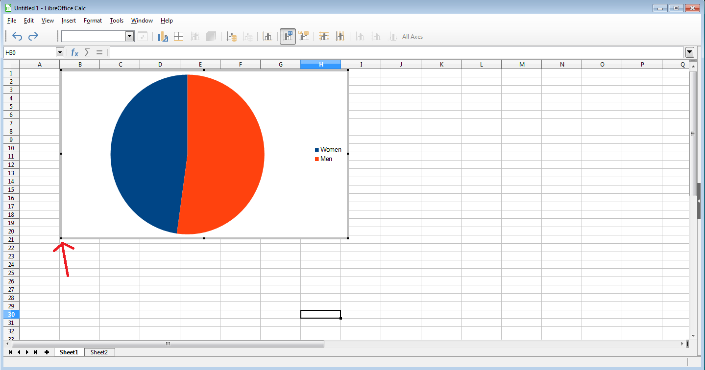Click the add sheet plus button
This screenshot has width=705, height=370.
pyautogui.click(x=47, y=352)
